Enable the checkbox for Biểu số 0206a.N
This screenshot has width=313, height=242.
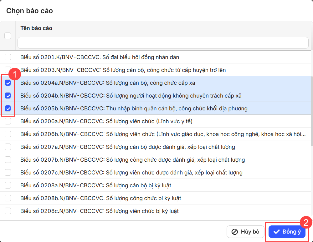pos(8,121)
